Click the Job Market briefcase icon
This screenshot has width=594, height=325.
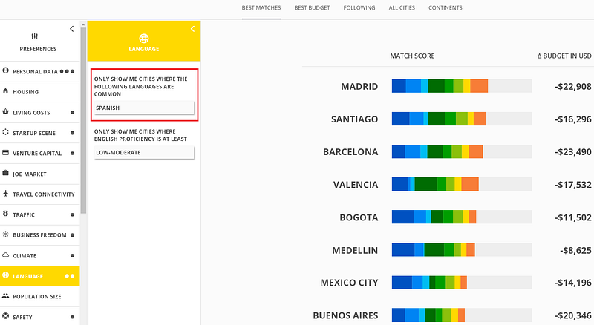click(6, 173)
